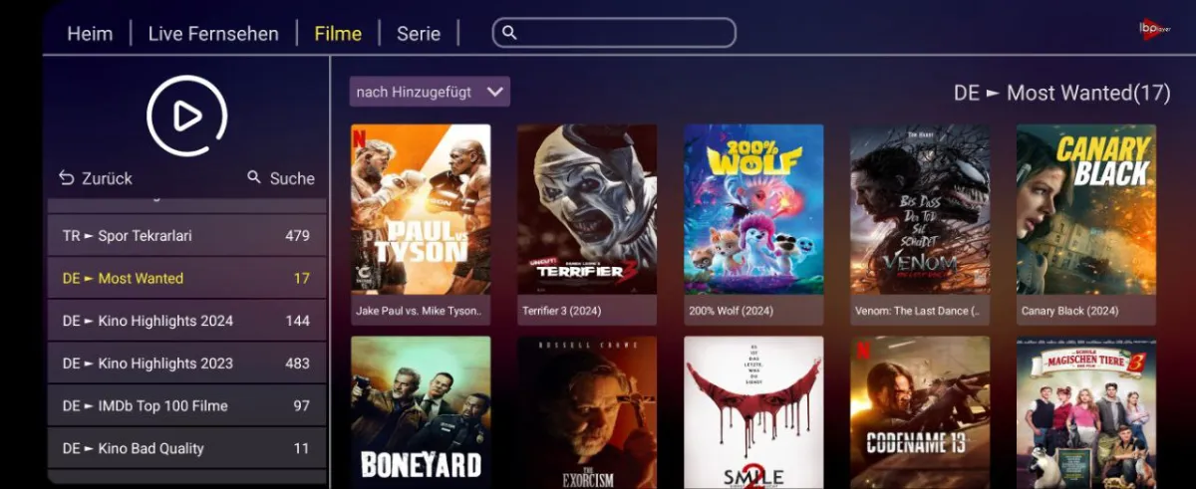
Task: Open the 'DE ► IMDb Top 100 Filme' category
Action: 187,405
